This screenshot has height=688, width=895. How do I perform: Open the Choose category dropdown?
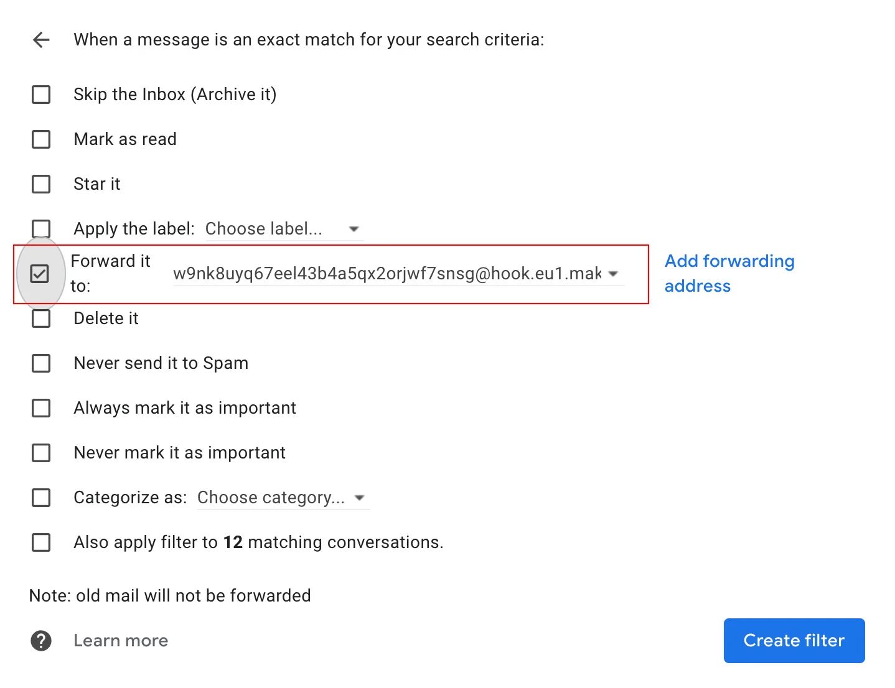point(283,498)
